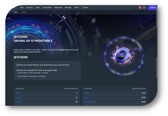
Task: Click the page vertical scrollbar
Action: (157, 63)
